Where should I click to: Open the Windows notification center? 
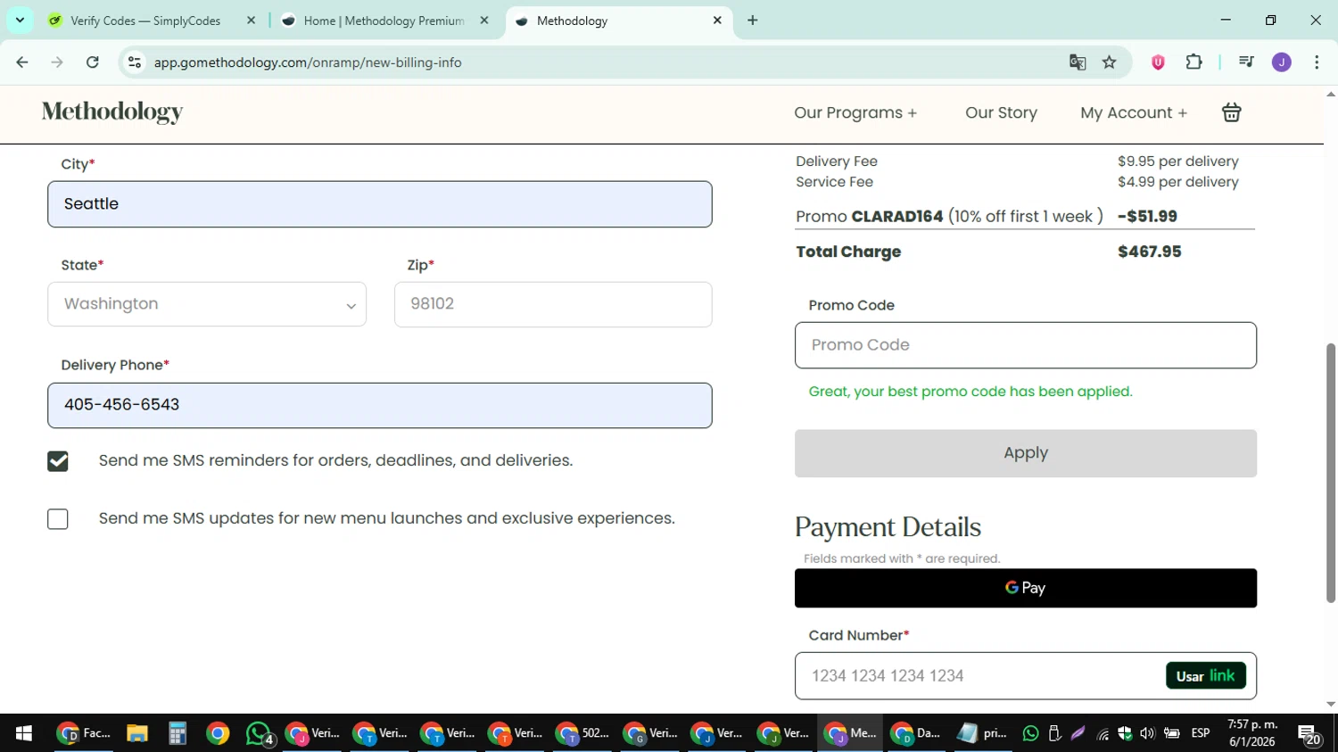[1309, 734]
